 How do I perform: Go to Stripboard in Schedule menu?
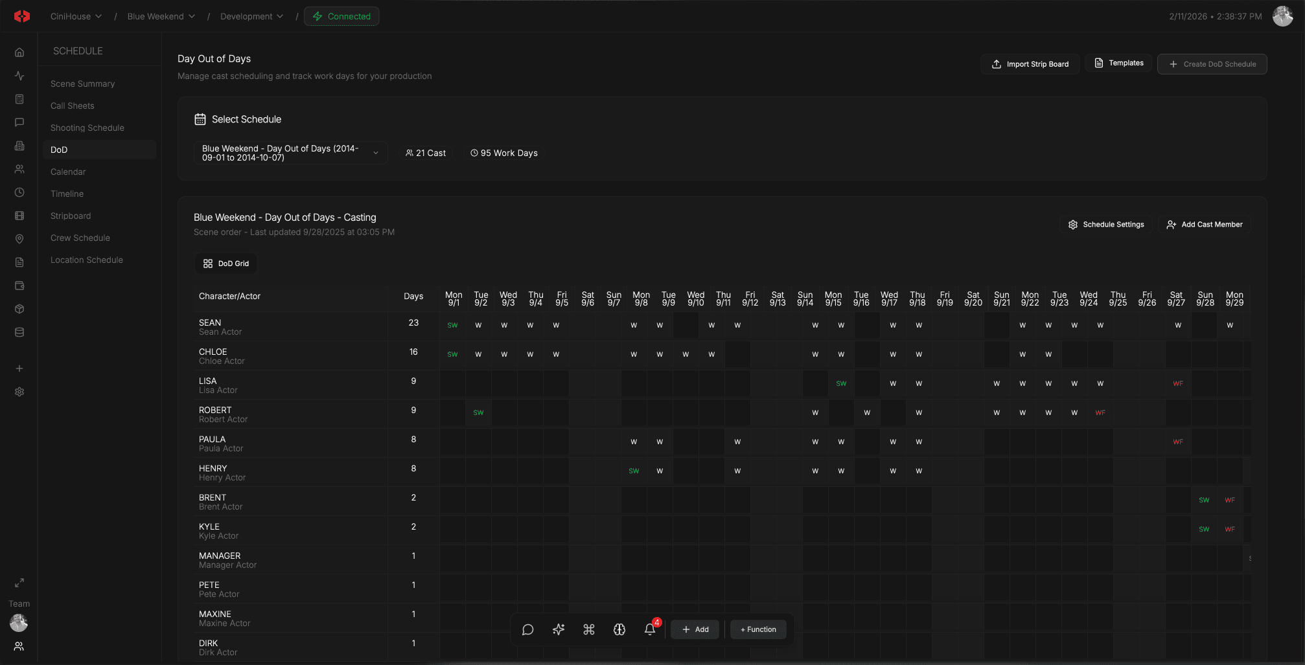point(71,216)
